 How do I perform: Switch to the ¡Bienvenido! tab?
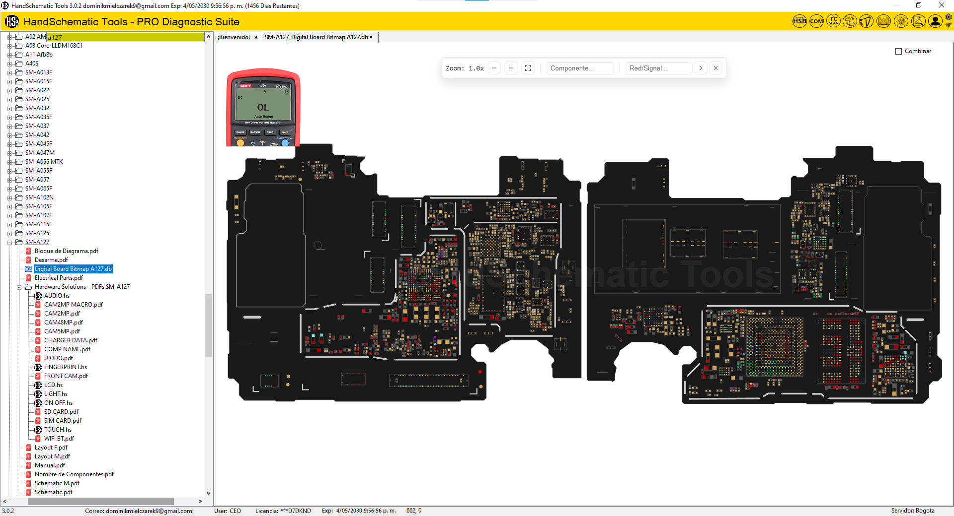pyautogui.click(x=234, y=37)
